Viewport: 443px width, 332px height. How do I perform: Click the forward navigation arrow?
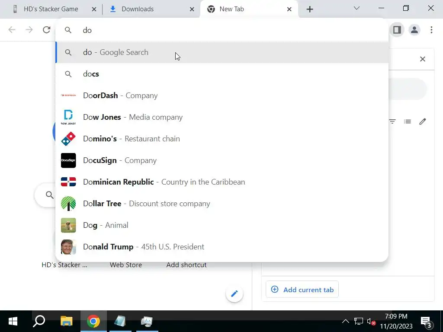(29, 30)
